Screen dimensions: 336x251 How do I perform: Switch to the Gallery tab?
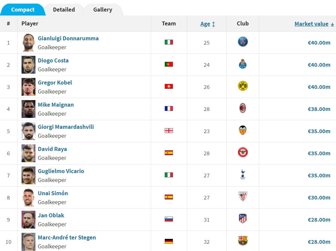click(x=103, y=10)
